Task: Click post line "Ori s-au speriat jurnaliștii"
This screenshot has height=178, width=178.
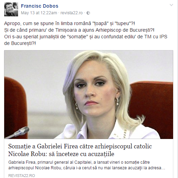Action: [x=86, y=37]
